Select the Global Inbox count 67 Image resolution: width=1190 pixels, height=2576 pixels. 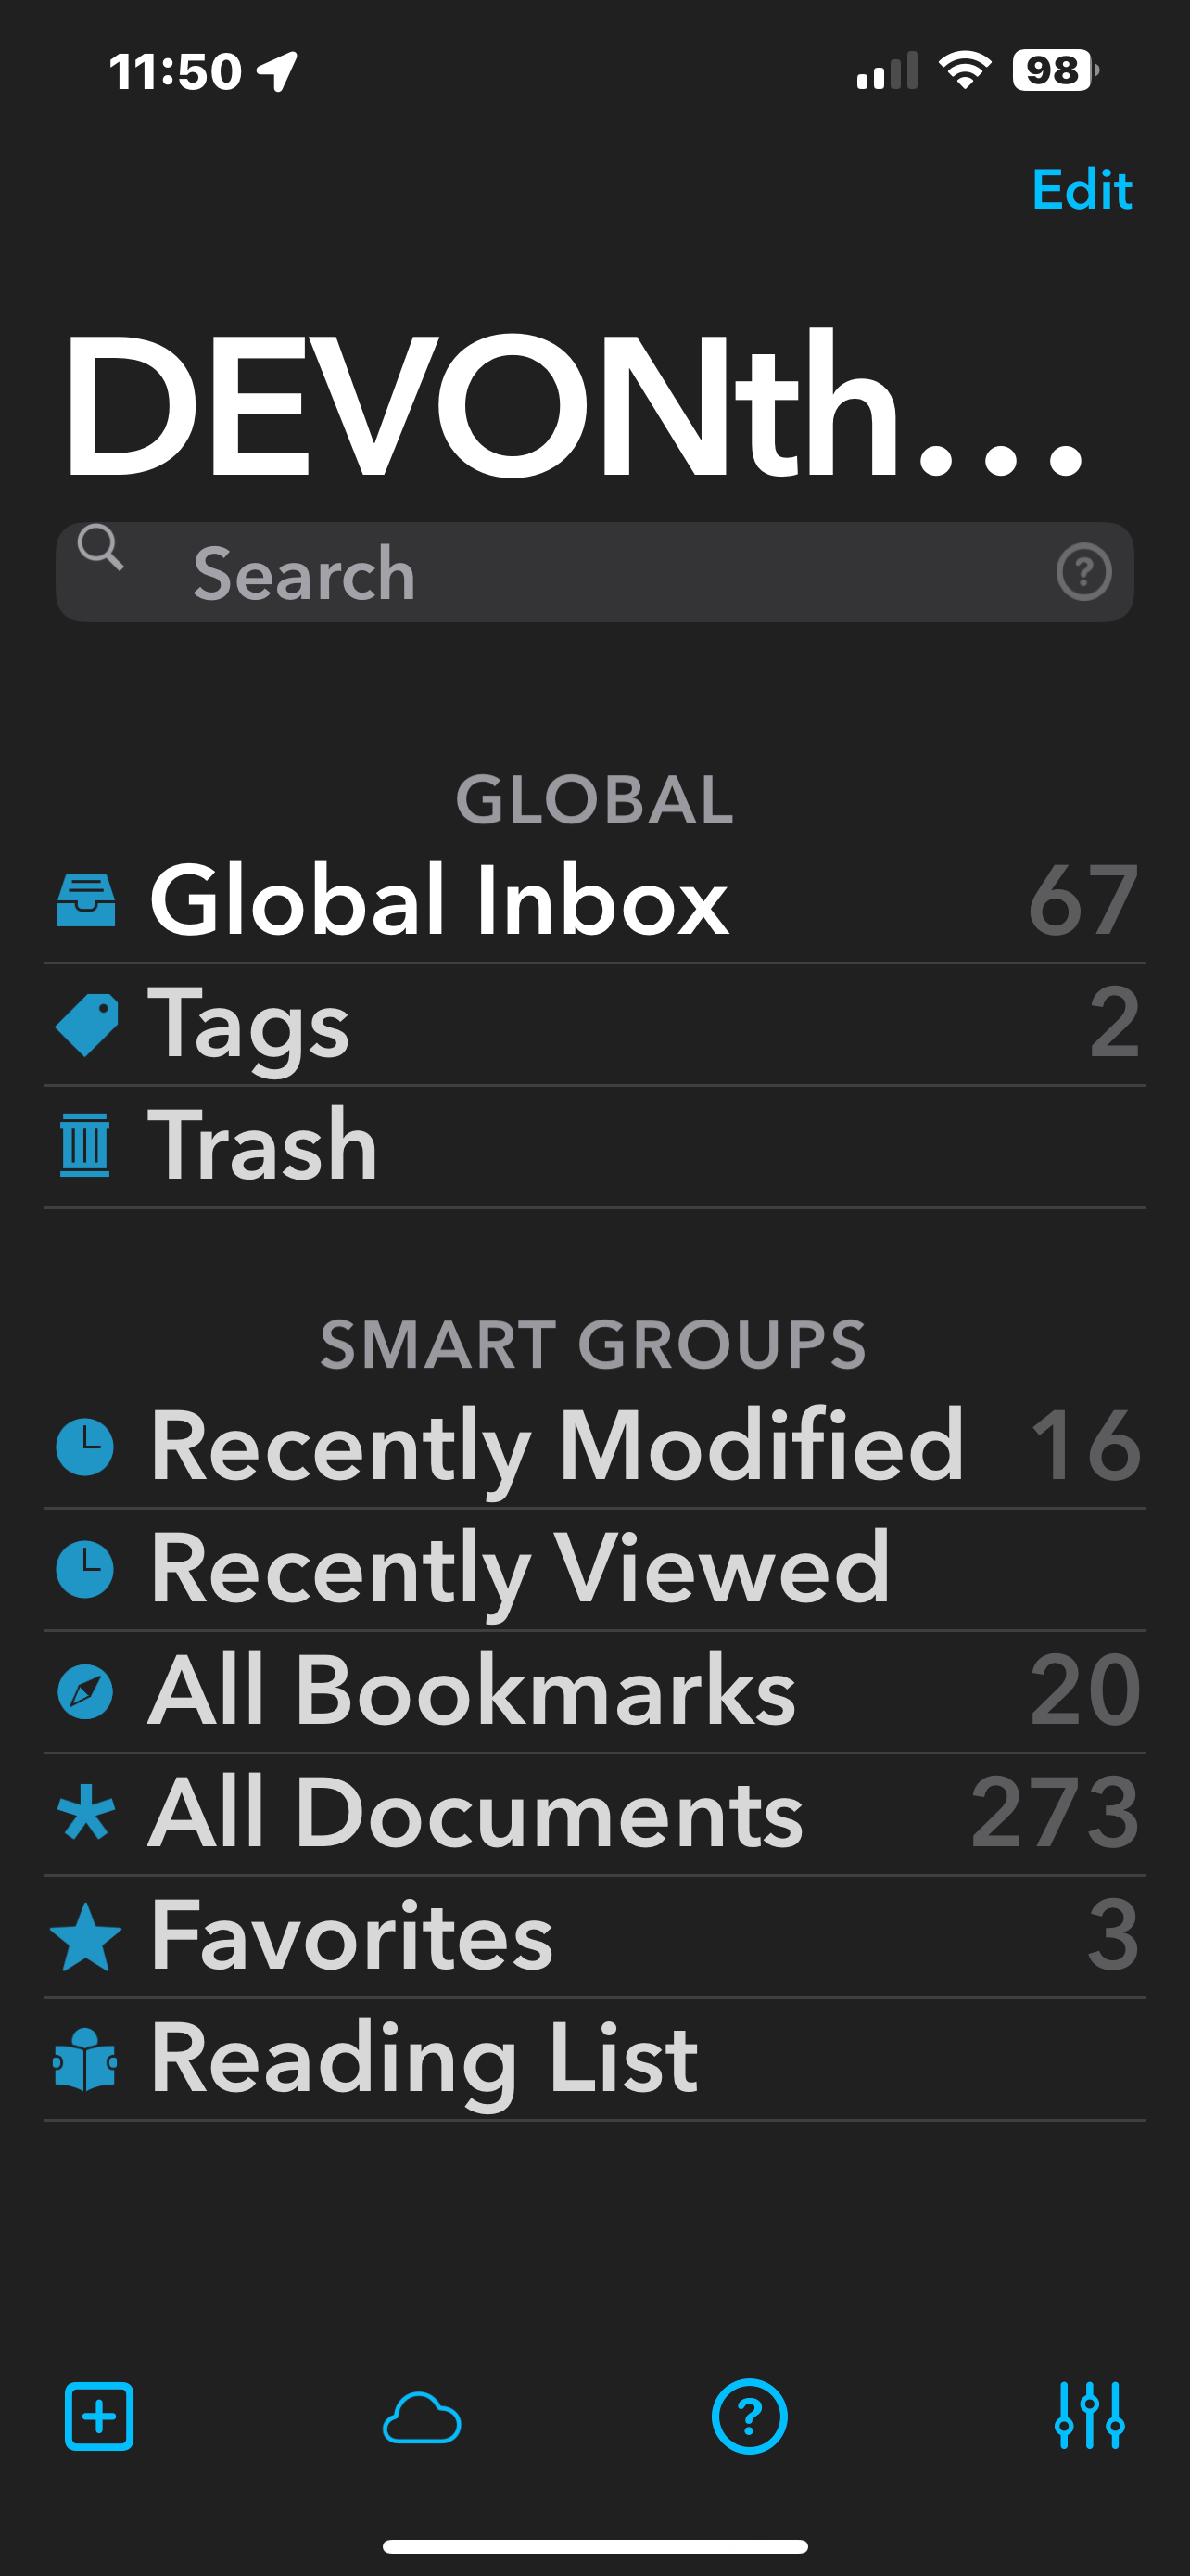(1083, 901)
